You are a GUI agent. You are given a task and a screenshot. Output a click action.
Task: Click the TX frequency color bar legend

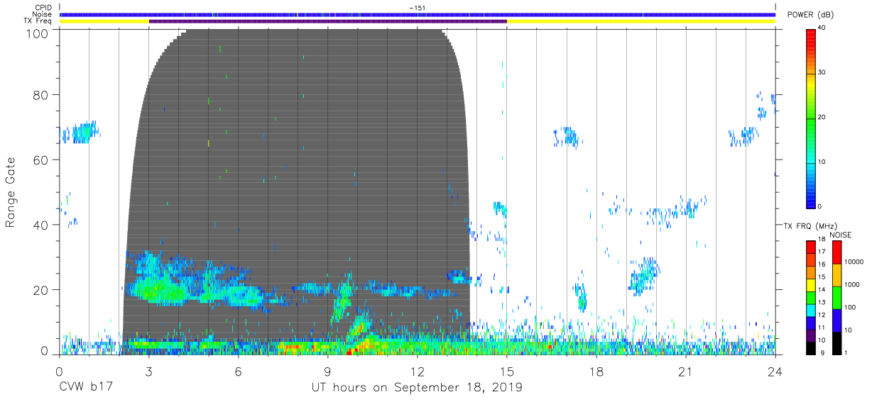click(x=812, y=297)
